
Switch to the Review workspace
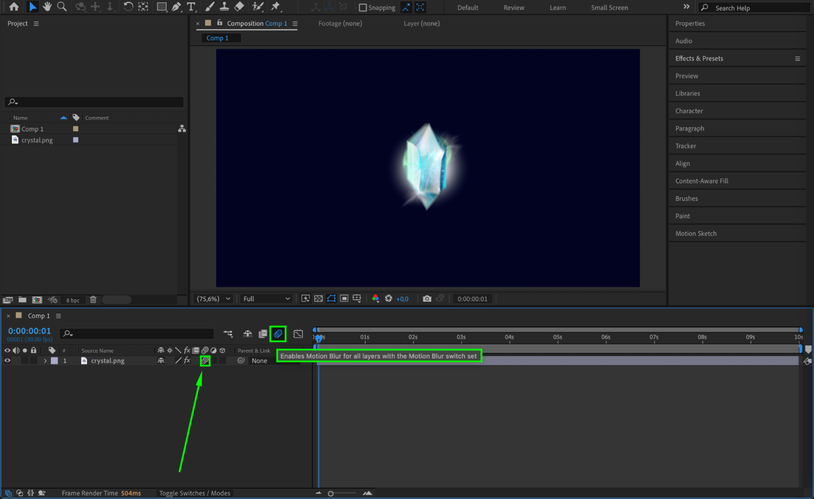pyautogui.click(x=513, y=8)
